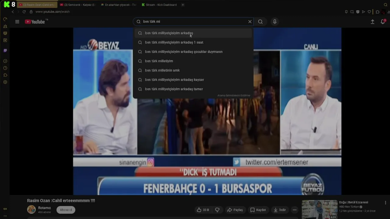Open options menu for Doğu Betül Eczanesi video
The height and width of the screenshot is (219, 390).
click(x=385, y=203)
